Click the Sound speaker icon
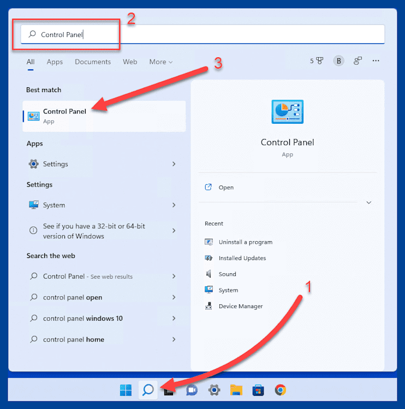 click(x=209, y=274)
